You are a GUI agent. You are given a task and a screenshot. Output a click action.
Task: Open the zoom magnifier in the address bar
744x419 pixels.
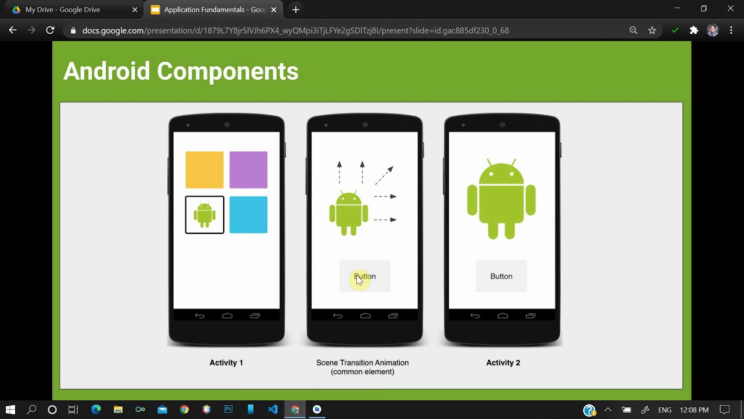tap(634, 30)
